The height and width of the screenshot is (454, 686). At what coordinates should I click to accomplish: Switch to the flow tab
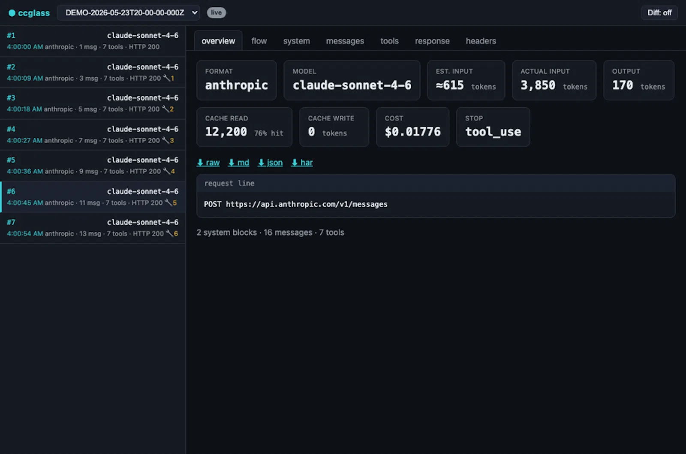coord(259,41)
